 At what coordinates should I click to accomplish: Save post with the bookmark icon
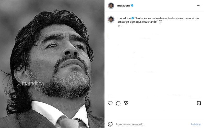pyautogui.click(x=199, y=103)
